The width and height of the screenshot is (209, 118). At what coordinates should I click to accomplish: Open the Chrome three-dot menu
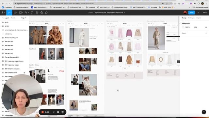[206, 4]
